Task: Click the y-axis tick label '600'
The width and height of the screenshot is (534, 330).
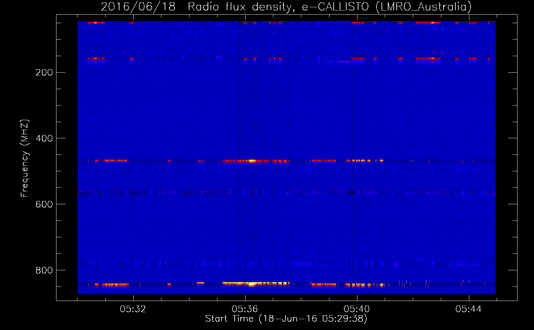Action: 44,205
